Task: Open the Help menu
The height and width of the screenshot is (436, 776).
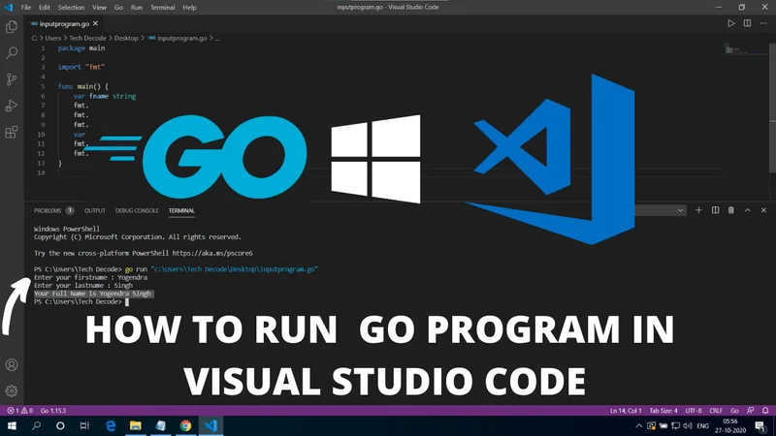Action: click(x=189, y=8)
